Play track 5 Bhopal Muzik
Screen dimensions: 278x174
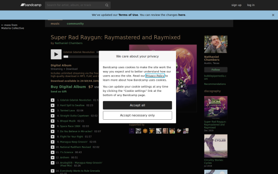tap(53, 121)
